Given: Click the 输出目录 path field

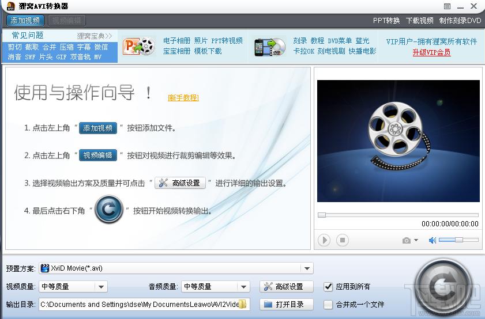Looking at the screenshot, I should click(144, 305).
